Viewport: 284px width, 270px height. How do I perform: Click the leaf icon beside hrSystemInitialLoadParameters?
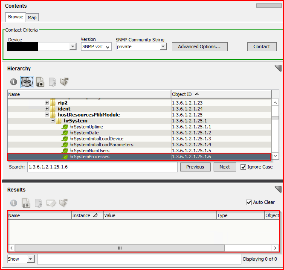65,145
